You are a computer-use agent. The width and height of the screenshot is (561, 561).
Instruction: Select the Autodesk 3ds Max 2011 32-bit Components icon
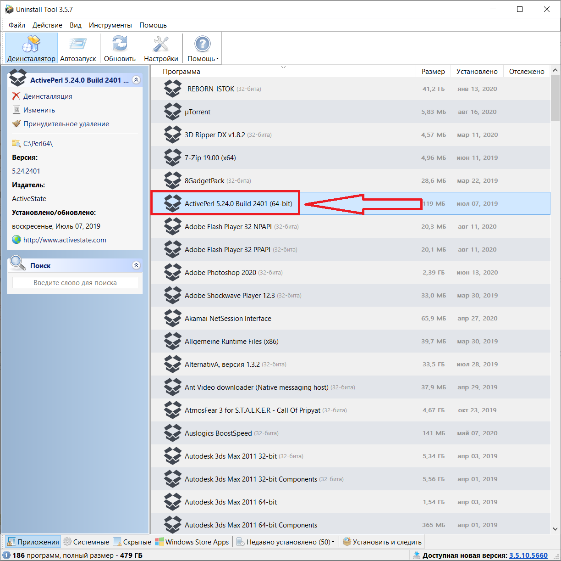pyautogui.click(x=173, y=479)
